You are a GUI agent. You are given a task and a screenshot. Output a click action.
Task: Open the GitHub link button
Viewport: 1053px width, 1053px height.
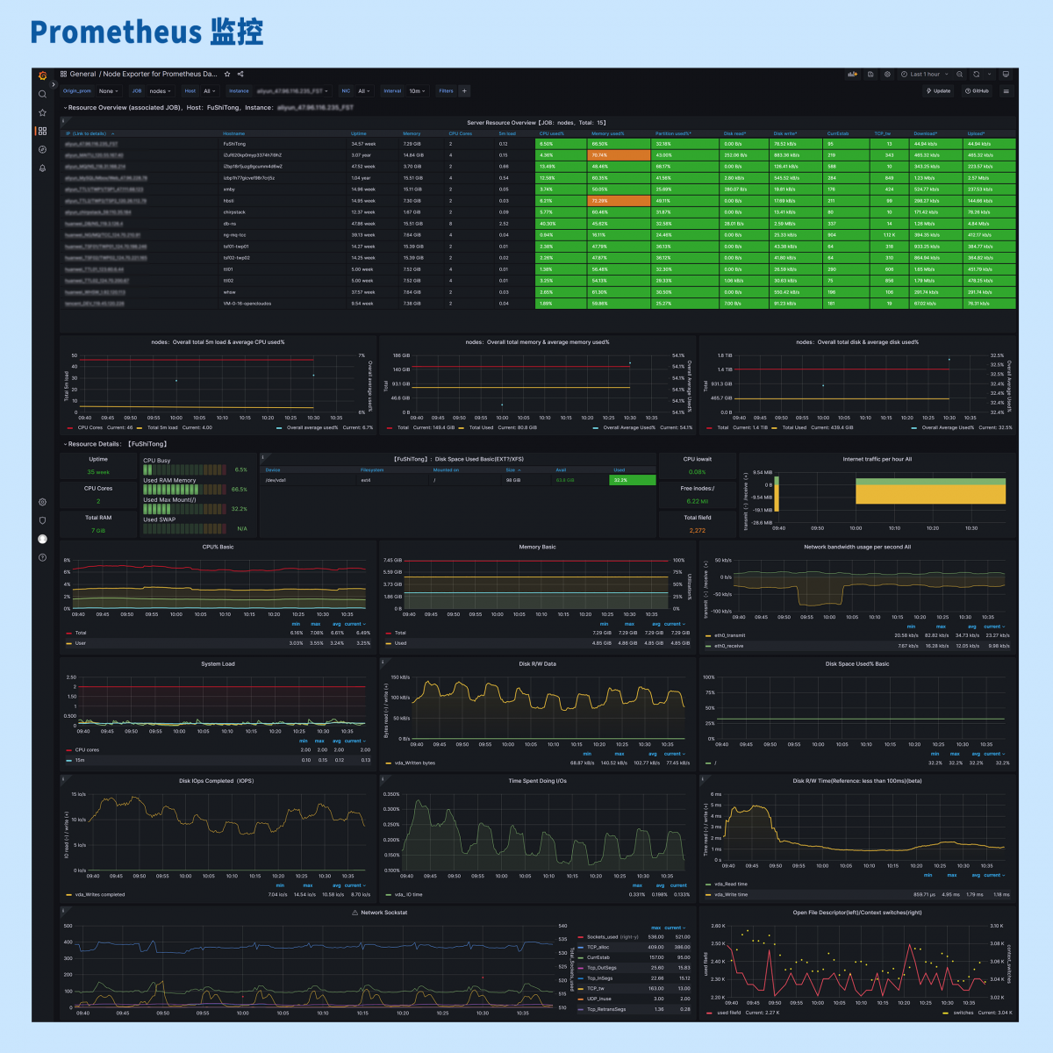click(x=977, y=91)
